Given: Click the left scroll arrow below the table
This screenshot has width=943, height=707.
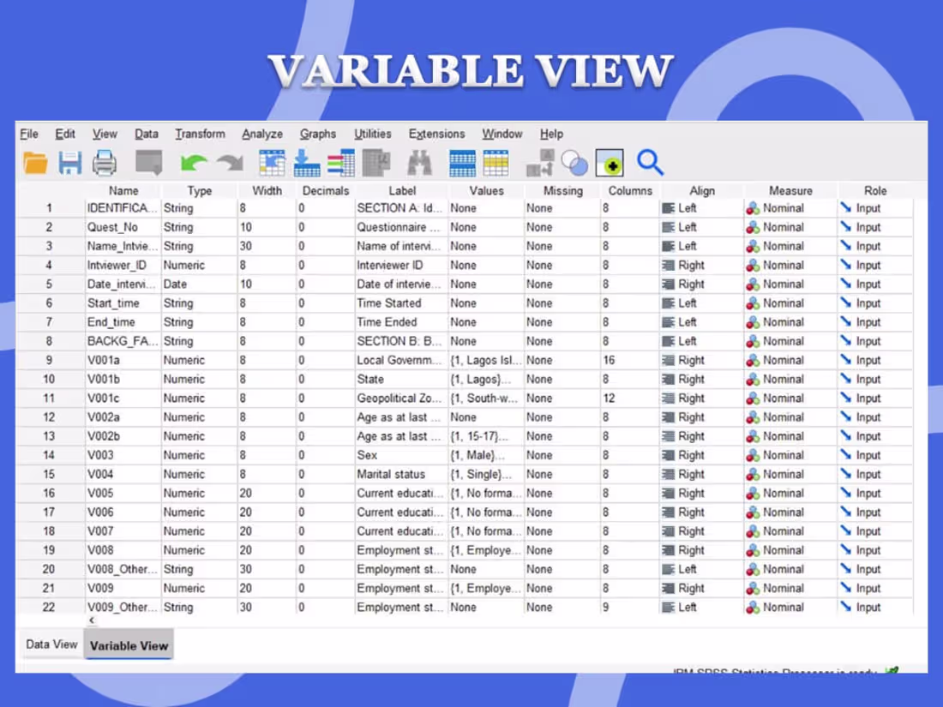Looking at the screenshot, I should pyautogui.click(x=92, y=620).
